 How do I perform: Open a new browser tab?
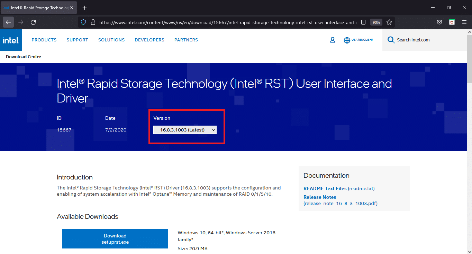85,8
